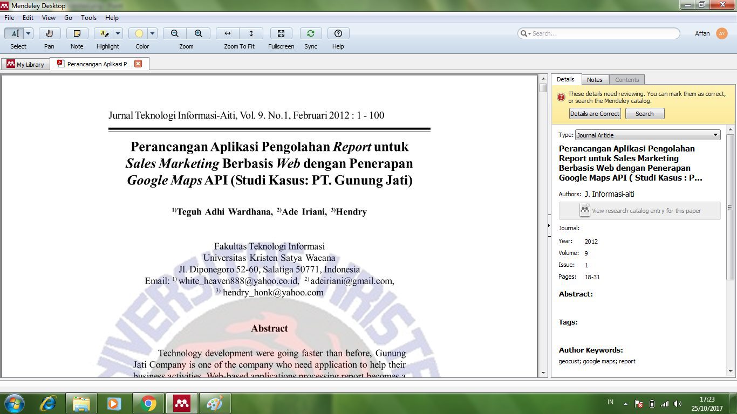Click the Pages value 18-31

[x=592, y=277]
